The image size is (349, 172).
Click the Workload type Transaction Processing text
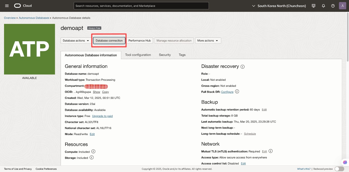90,80
